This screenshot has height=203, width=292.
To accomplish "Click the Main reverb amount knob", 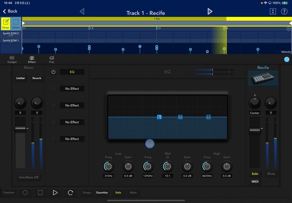I will click(x=37, y=103).
